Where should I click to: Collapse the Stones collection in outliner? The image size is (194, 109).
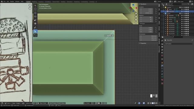(164, 13)
